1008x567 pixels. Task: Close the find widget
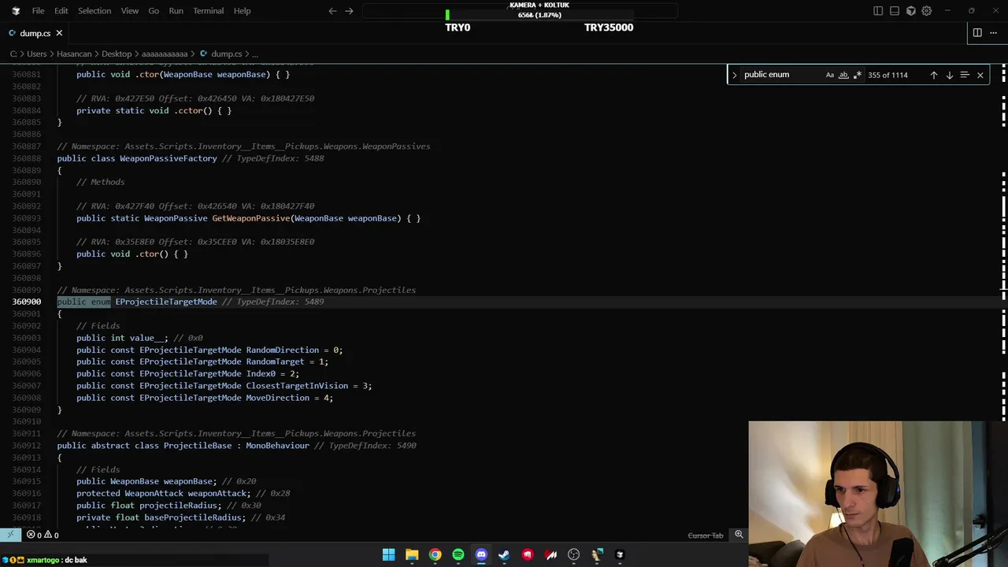(980, 75)
